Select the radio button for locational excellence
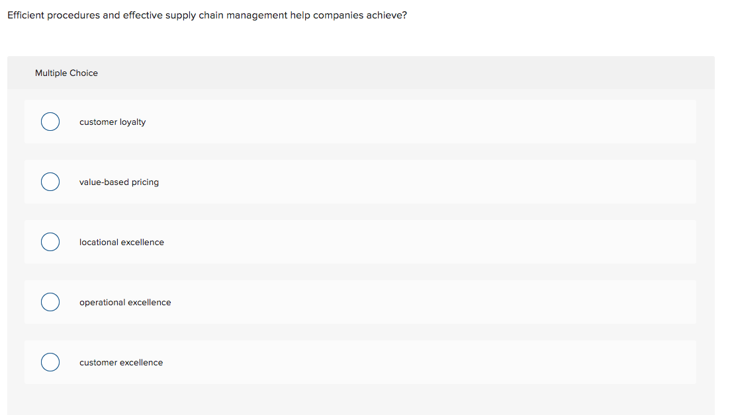The width and height of the screenshot is (732, 415). pyautogui.click(x=50, y=242)
